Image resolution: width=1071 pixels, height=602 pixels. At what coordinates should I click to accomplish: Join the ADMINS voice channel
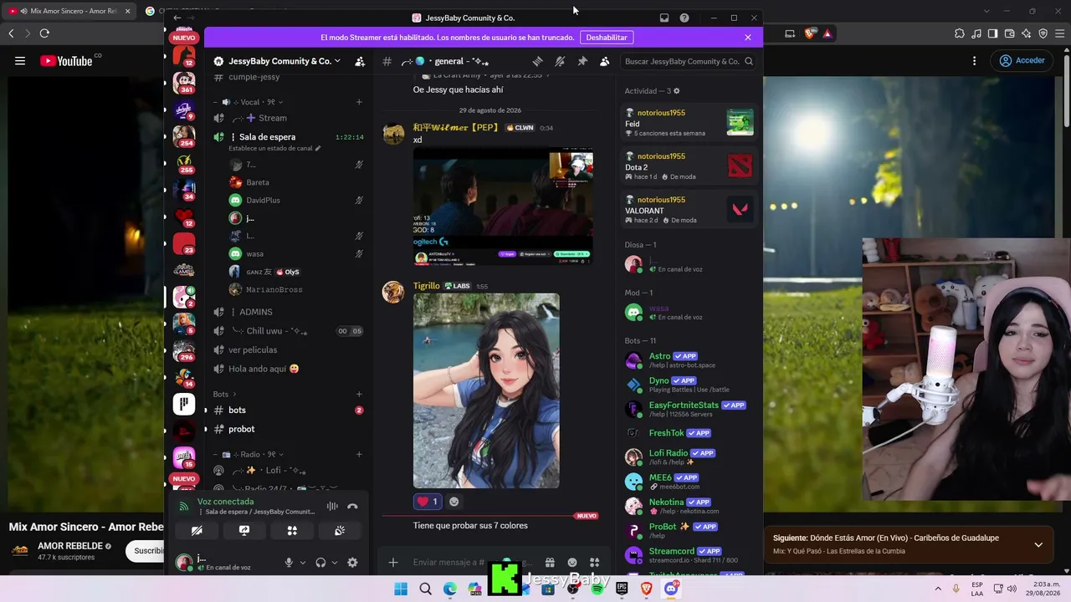(288, 312)
